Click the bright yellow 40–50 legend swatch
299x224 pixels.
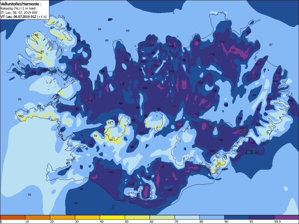112,217
